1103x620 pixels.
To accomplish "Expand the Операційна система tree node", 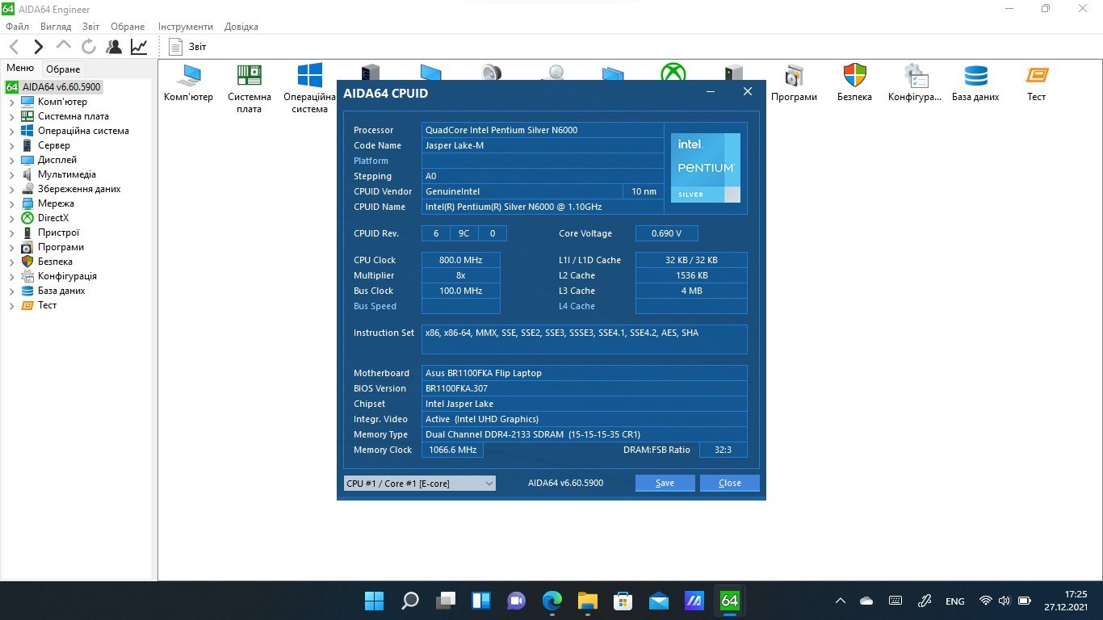I will click(x=11, y=131).
